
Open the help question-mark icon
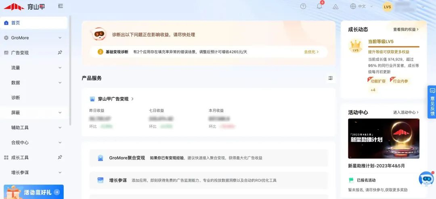point(303,6)
